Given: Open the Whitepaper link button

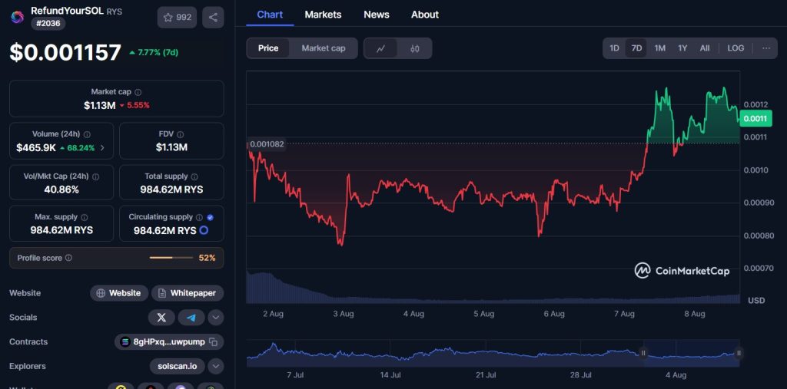Looking at the screenshot, I should pos(188,293).
